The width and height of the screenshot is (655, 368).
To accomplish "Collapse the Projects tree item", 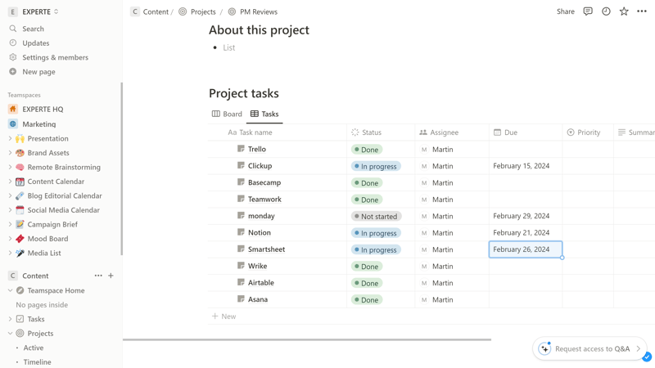I will [10, 334].
